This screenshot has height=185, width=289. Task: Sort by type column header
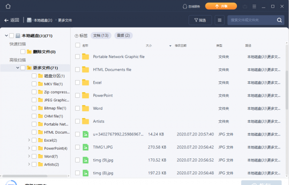(219, 46)
